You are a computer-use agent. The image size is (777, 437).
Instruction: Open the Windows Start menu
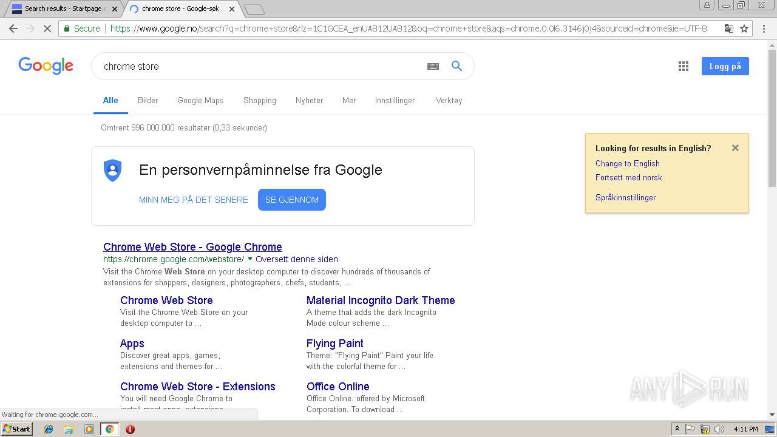16,429
